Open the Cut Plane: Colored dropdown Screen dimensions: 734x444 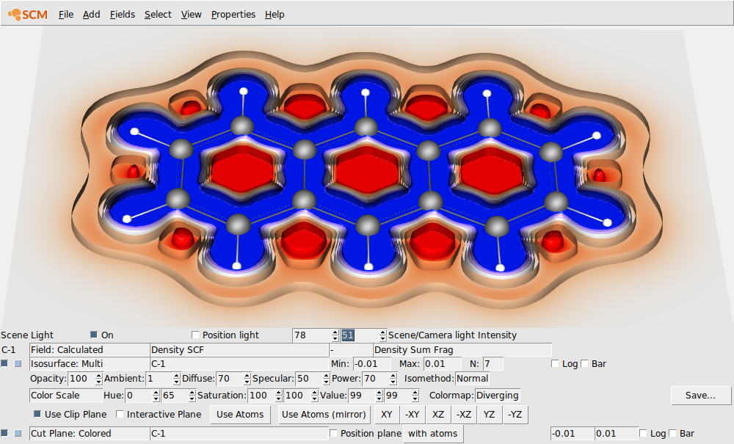90,434
